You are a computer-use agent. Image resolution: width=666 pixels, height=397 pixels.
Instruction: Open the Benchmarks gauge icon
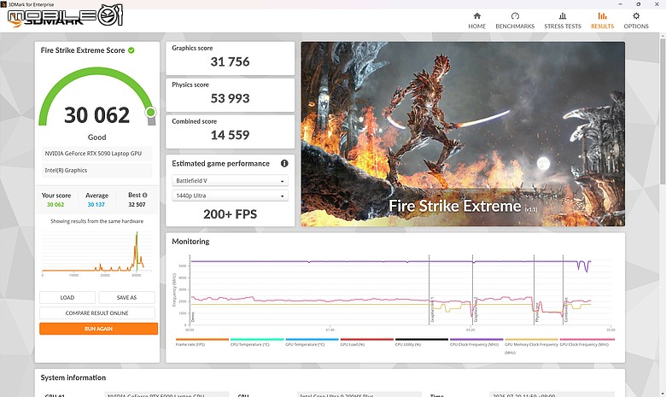[515, 16]
